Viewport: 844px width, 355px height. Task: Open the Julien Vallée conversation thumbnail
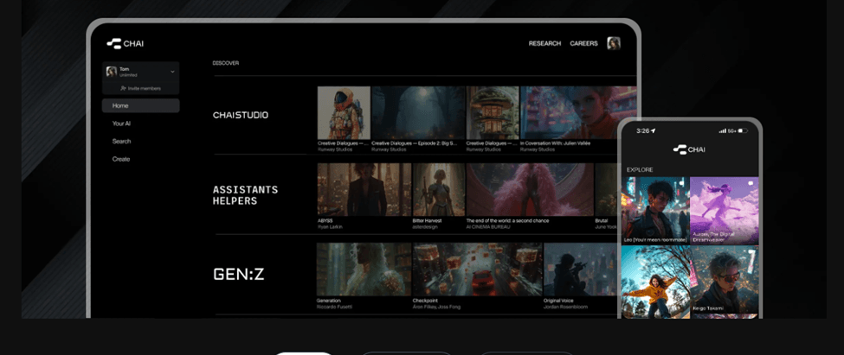578,113
